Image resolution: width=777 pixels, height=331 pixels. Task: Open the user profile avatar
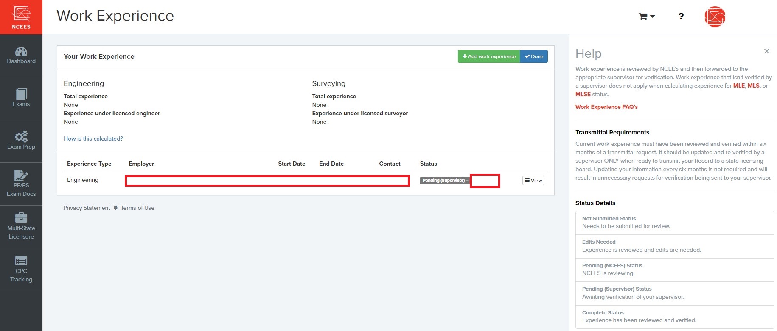(x=715, y=17)
